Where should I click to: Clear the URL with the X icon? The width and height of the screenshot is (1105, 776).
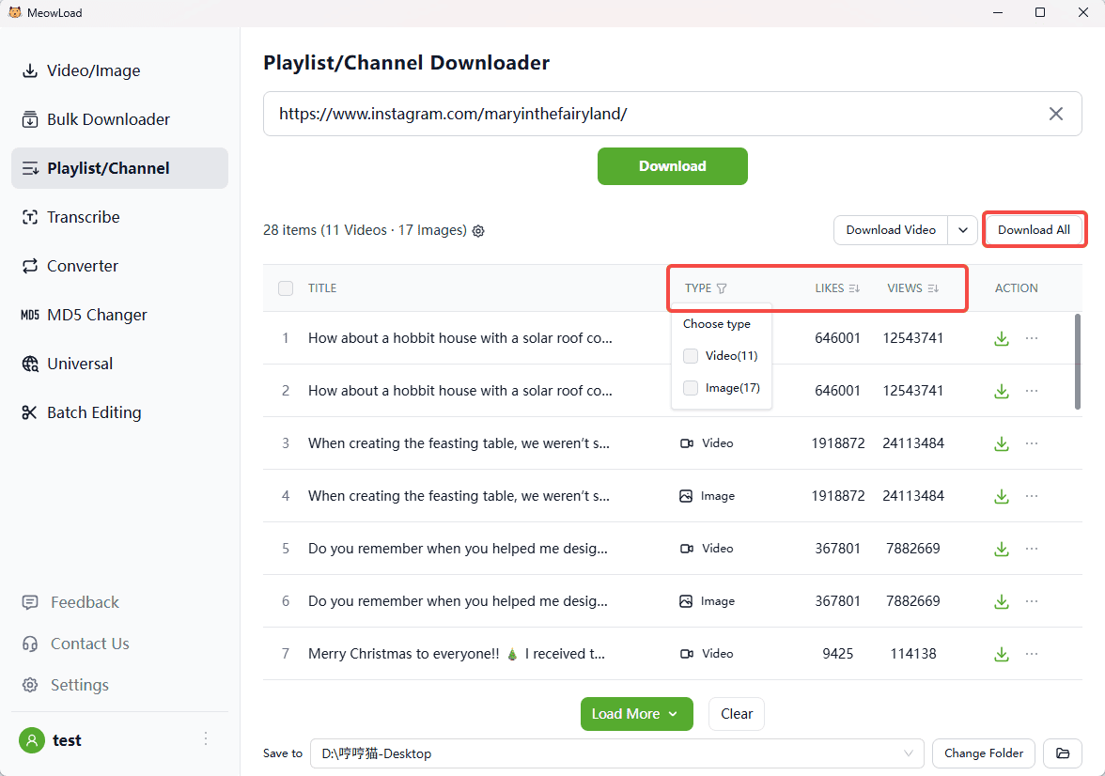1056,114
